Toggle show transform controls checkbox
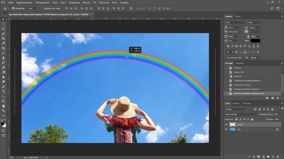 42,8
